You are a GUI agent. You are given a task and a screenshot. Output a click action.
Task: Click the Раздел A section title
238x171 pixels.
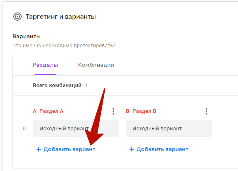(x=52, y=111)
